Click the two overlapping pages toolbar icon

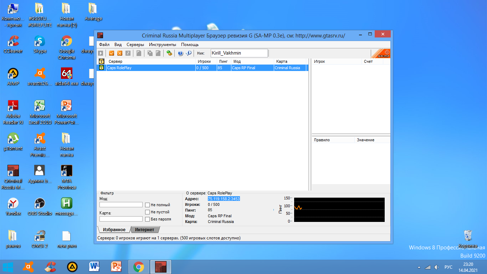[x=150, y=53]
